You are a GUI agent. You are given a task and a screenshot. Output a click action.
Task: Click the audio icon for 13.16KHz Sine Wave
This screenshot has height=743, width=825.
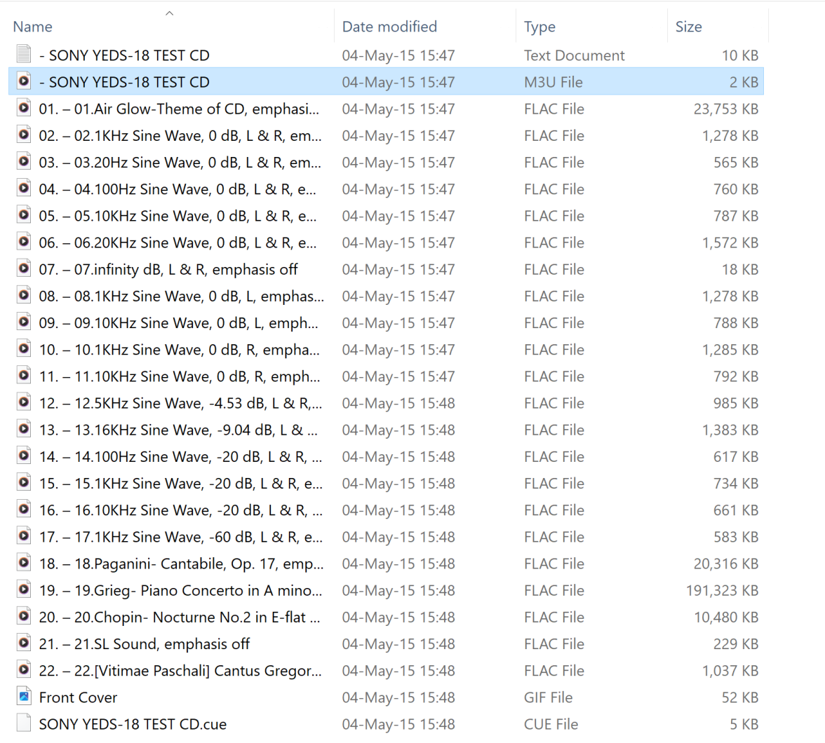[x=24, y=428]
